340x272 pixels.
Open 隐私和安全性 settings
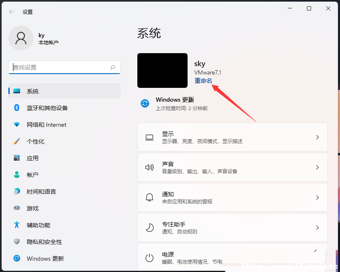pyautogui.click(x=64, y=241)
